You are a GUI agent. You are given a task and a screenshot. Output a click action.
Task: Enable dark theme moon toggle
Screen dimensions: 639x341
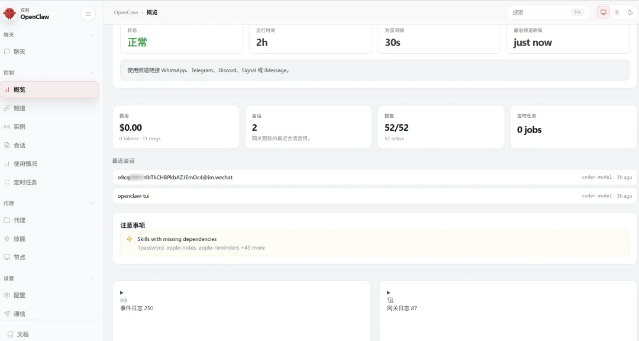630,12
